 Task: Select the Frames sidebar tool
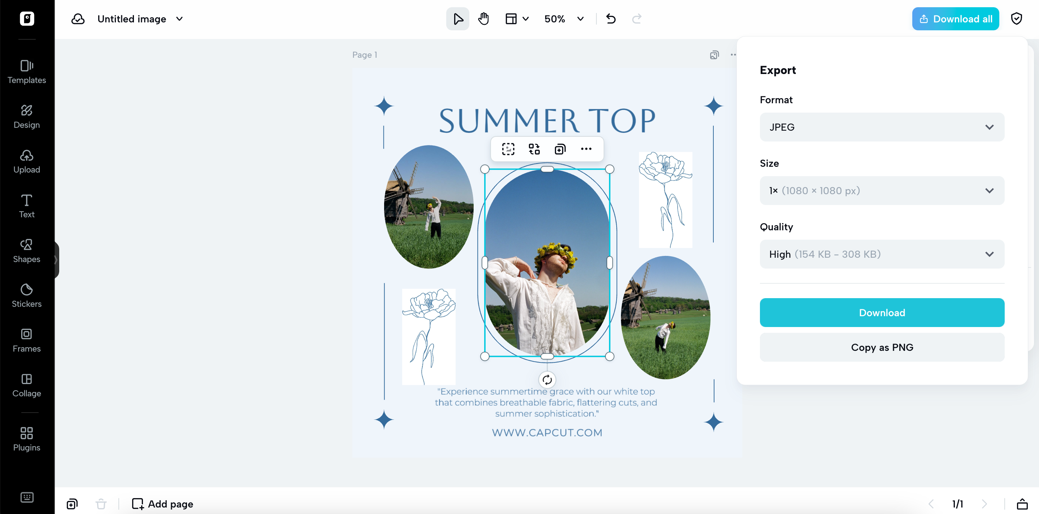click(27, 340)
